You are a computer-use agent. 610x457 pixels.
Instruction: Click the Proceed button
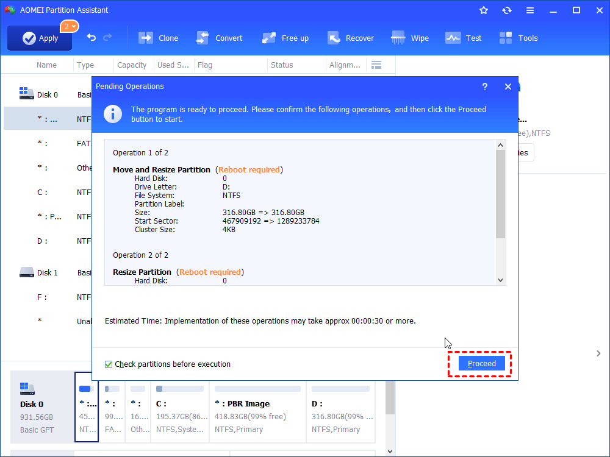click(x=482, y=363)
